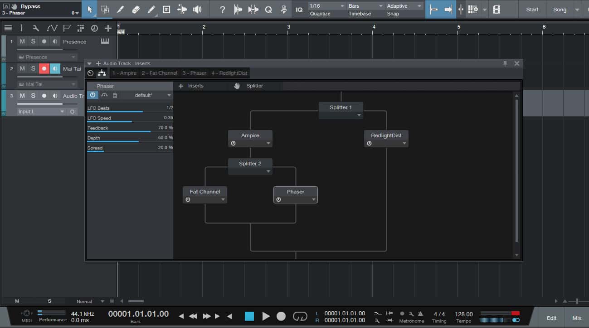The height and width of the screenshot is (328, 589).
Task: Open the Mix view
Action: point(576,318)
